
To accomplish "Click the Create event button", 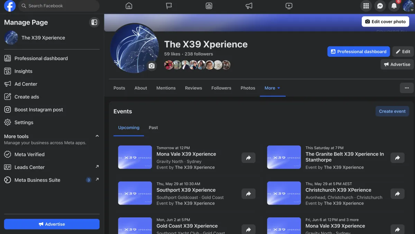I will click(392, 111).
